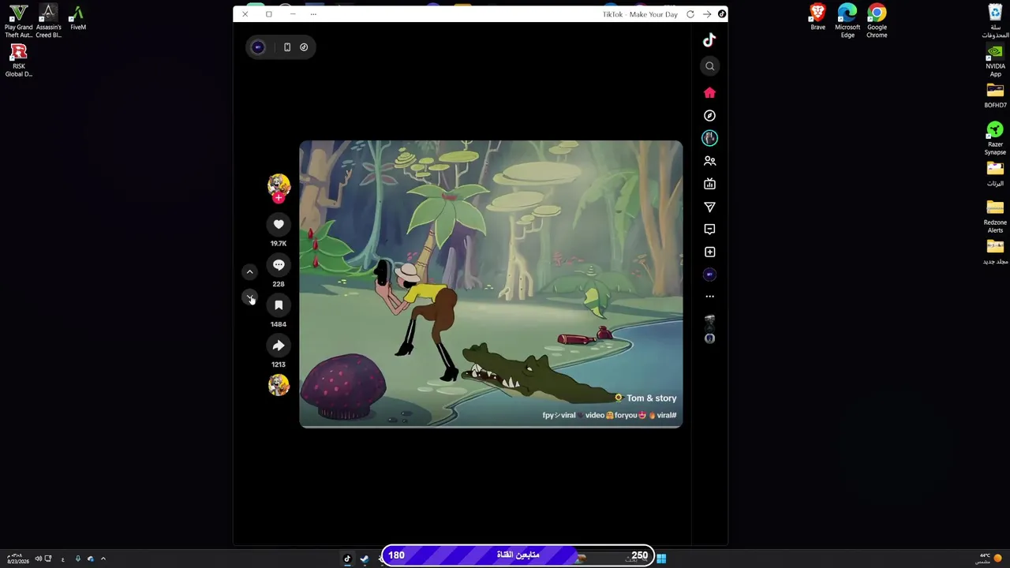This screenshot has height=568, width=1010.
Task: Save the video with the bookmark icon
Action: [x=279, y=305]
